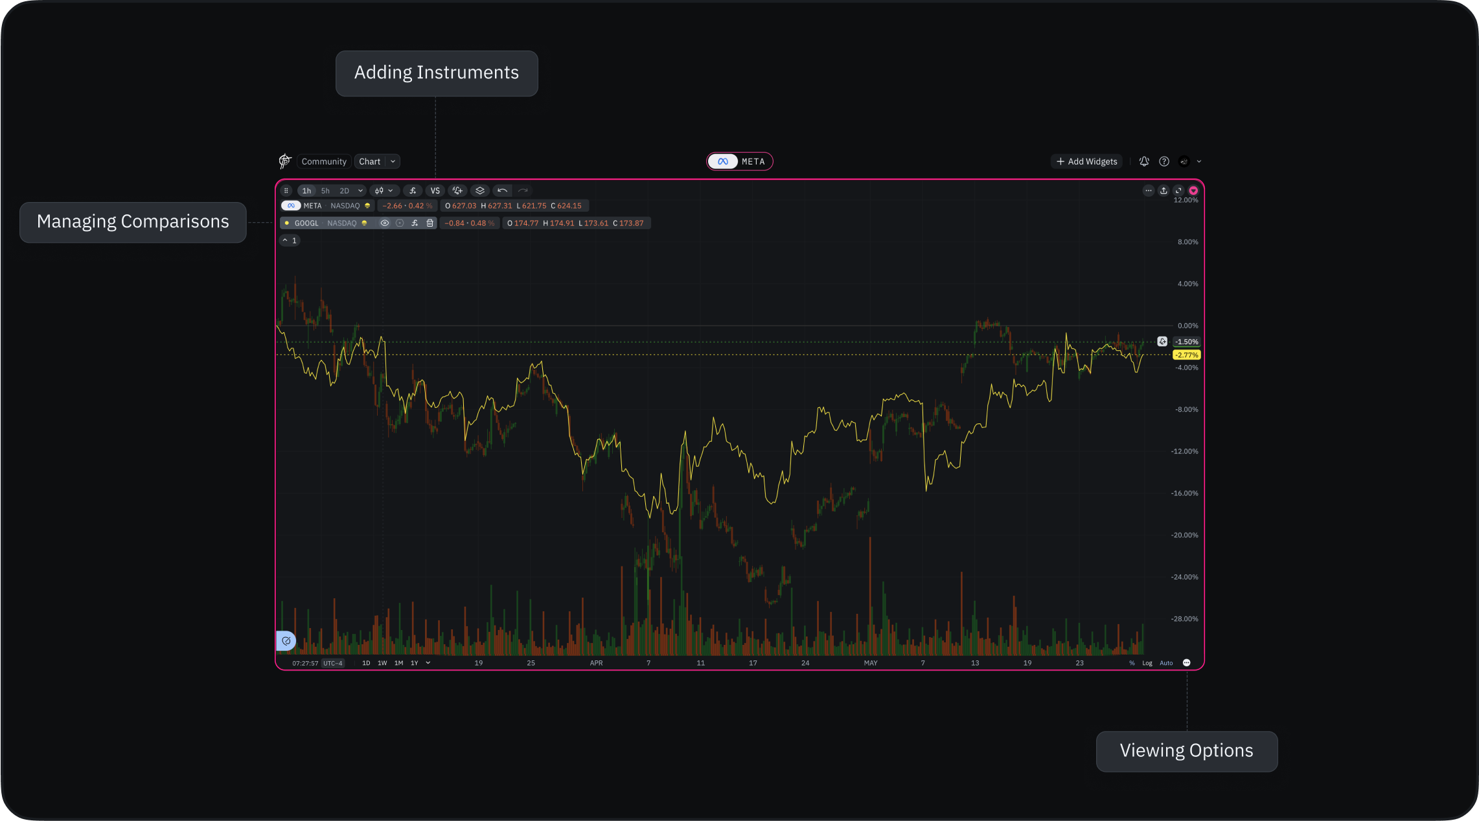Click the VS compare instruments button
The width and height of the screenshot is (1479, 821).
pos(435,190)
